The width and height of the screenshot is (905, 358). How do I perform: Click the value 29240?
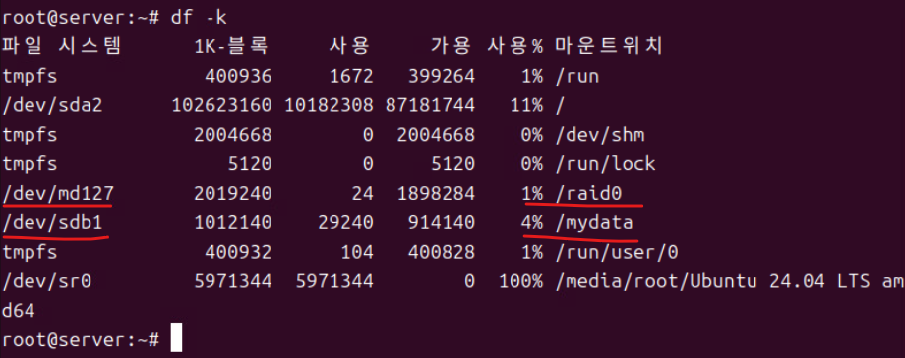[x=345, y=222]
